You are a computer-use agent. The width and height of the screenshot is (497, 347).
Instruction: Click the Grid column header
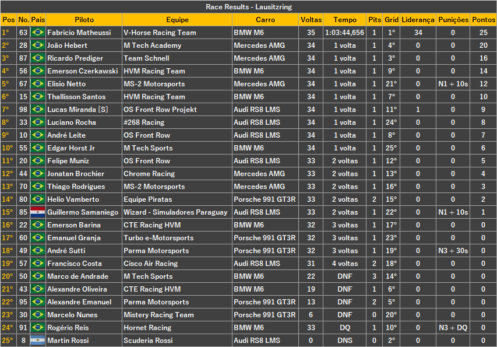click(x=392, y=20)
